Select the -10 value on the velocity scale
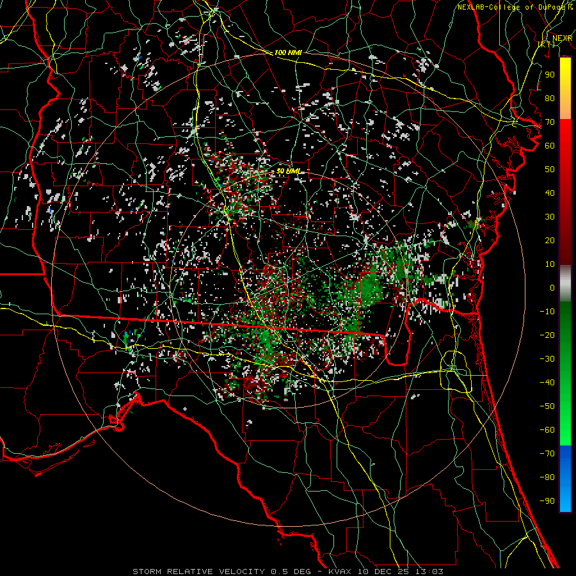Image resolution: width=576 pixels, height=576 pixels. pos(547,312)
